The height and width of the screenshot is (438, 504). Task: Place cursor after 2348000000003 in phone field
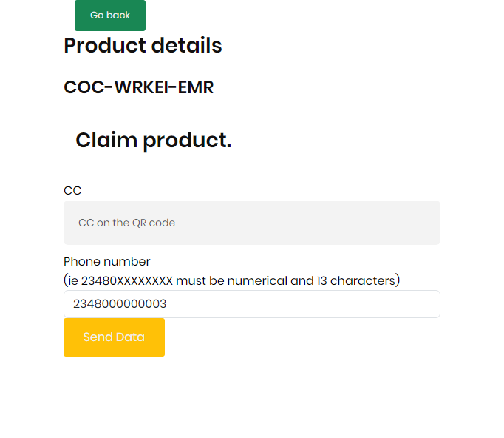click(167, 304)
